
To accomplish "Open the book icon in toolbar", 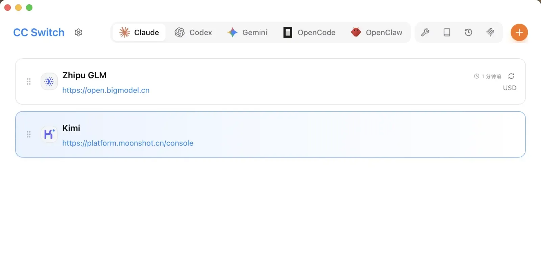I will pyautogui.click(x=447, y=32).
